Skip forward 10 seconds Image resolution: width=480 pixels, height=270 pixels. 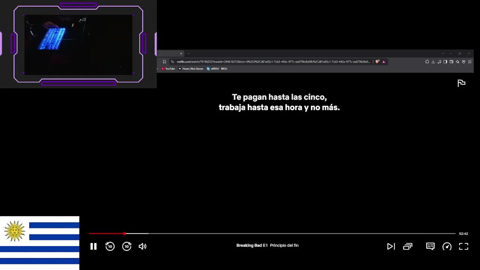point(127,246)
